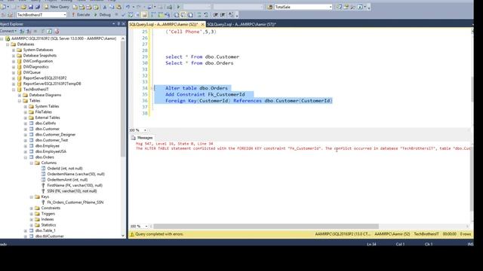Image resolution: width=483 pixels, height=271 pixels.
Task: Open the TotalSale find combo box
Action: (331, 7)
